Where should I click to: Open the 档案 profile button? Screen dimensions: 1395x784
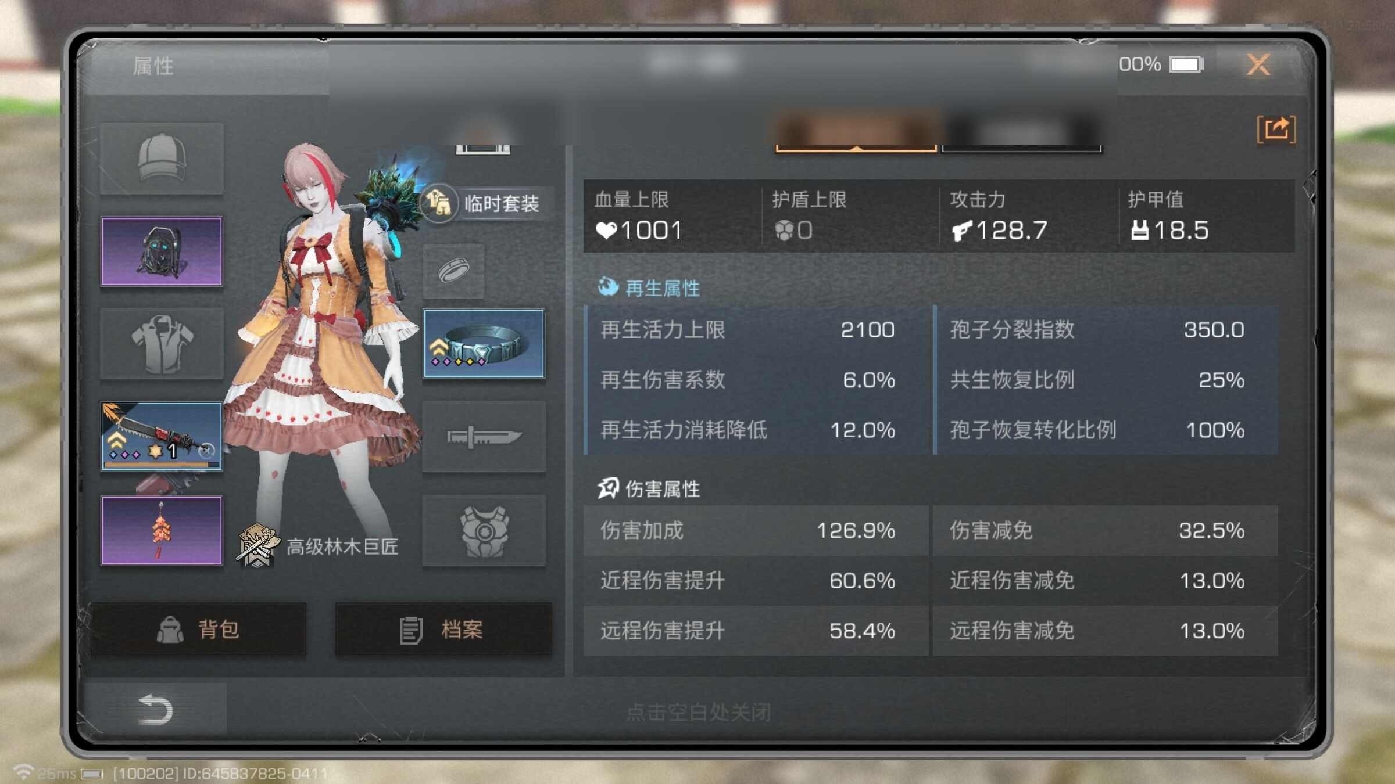[x=443, y=630]
